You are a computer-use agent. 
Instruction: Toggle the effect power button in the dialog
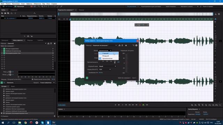coord(87,78)
